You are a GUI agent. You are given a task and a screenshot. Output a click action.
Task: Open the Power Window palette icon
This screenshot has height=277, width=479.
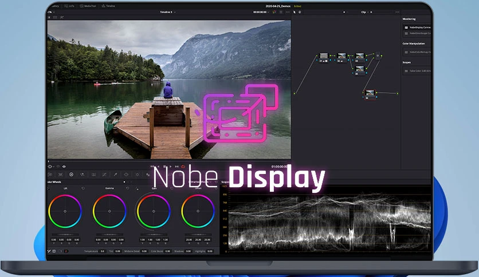tap(126, 175)
